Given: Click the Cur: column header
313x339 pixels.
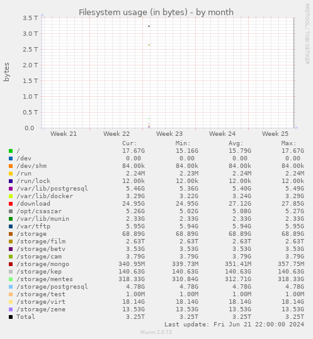Looking at the screenshot, I should [x=130, y=143].
